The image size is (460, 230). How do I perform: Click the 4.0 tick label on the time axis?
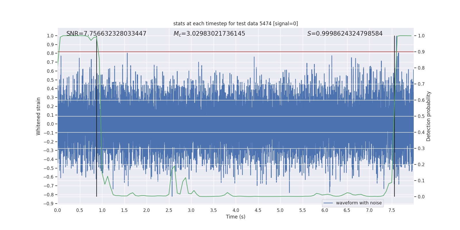coord(236,210)
